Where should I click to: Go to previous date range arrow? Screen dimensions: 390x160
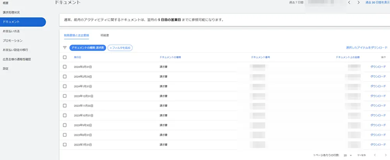click(x=349, y=2)
